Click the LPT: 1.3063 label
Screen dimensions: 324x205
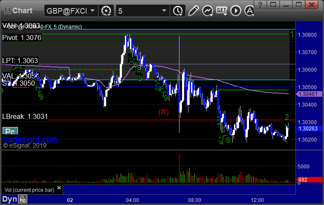tap(20, 61)
